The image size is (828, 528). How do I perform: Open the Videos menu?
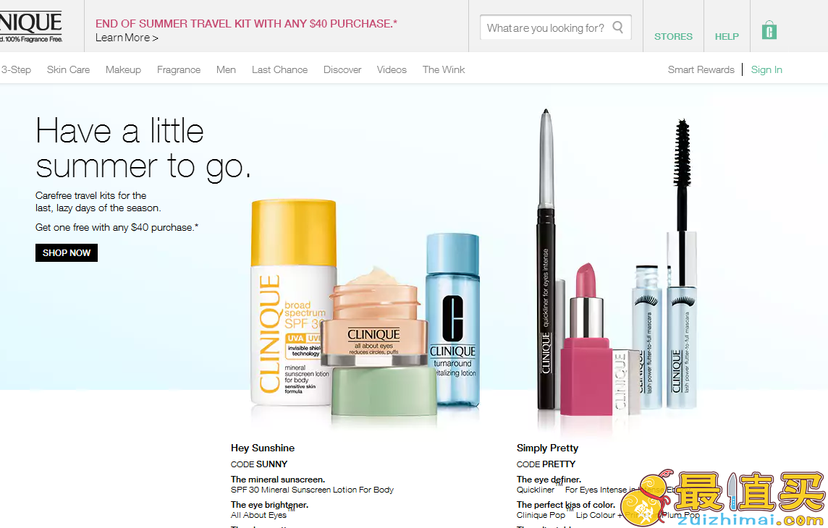pyautogui.click(x=392, y=69)
